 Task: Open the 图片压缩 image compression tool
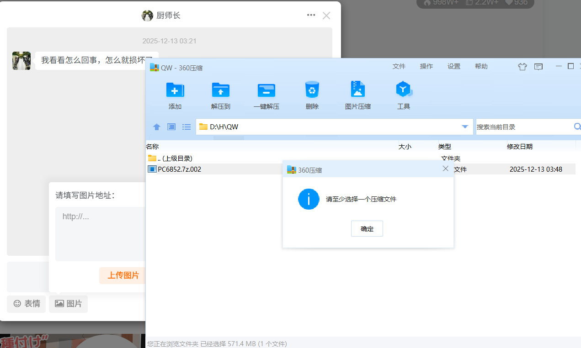tap(357, 90)
